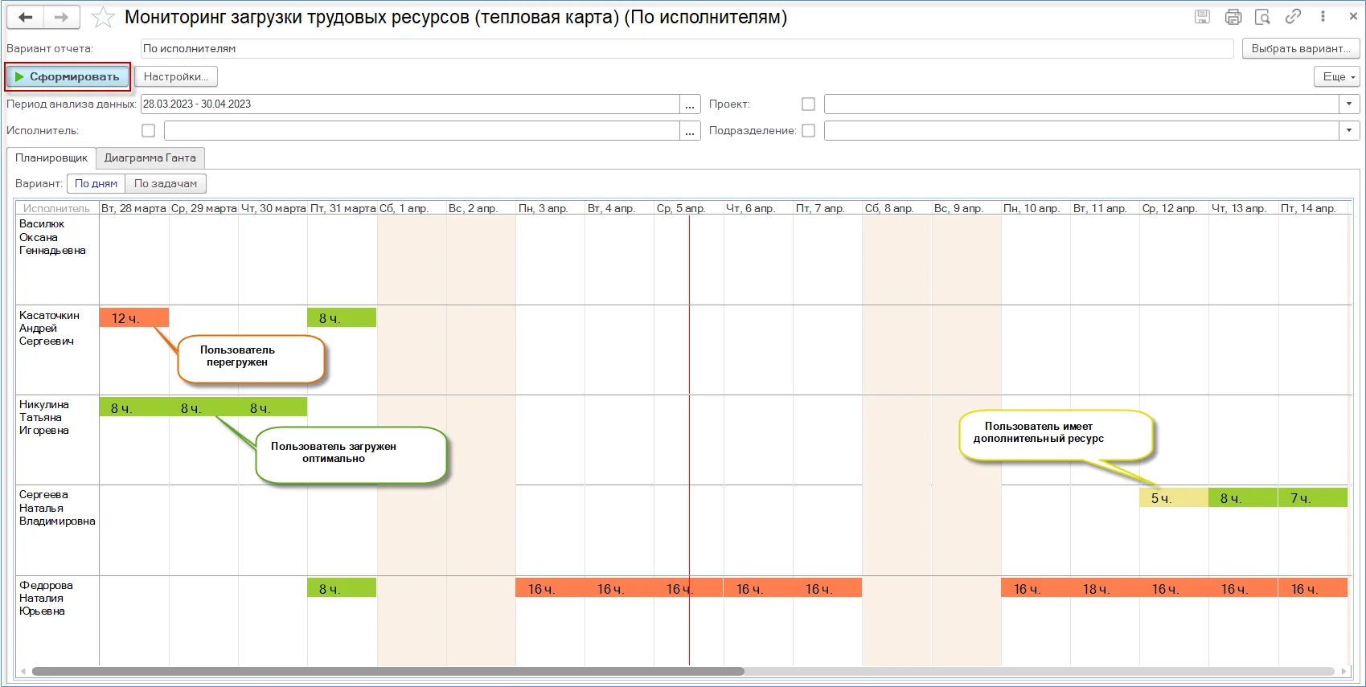The image size is (1366, 687).
Task: Check the Подразделение filter checkbox
Action: tap(808, 130)
